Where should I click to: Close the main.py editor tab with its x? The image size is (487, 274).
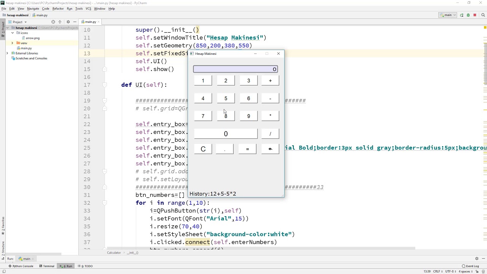pyautogui.click(x=99, y=22)
